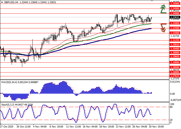Click the MACD scale value 0.012341
Viewport: 181px width, 129px height.
tap(175, 82)
